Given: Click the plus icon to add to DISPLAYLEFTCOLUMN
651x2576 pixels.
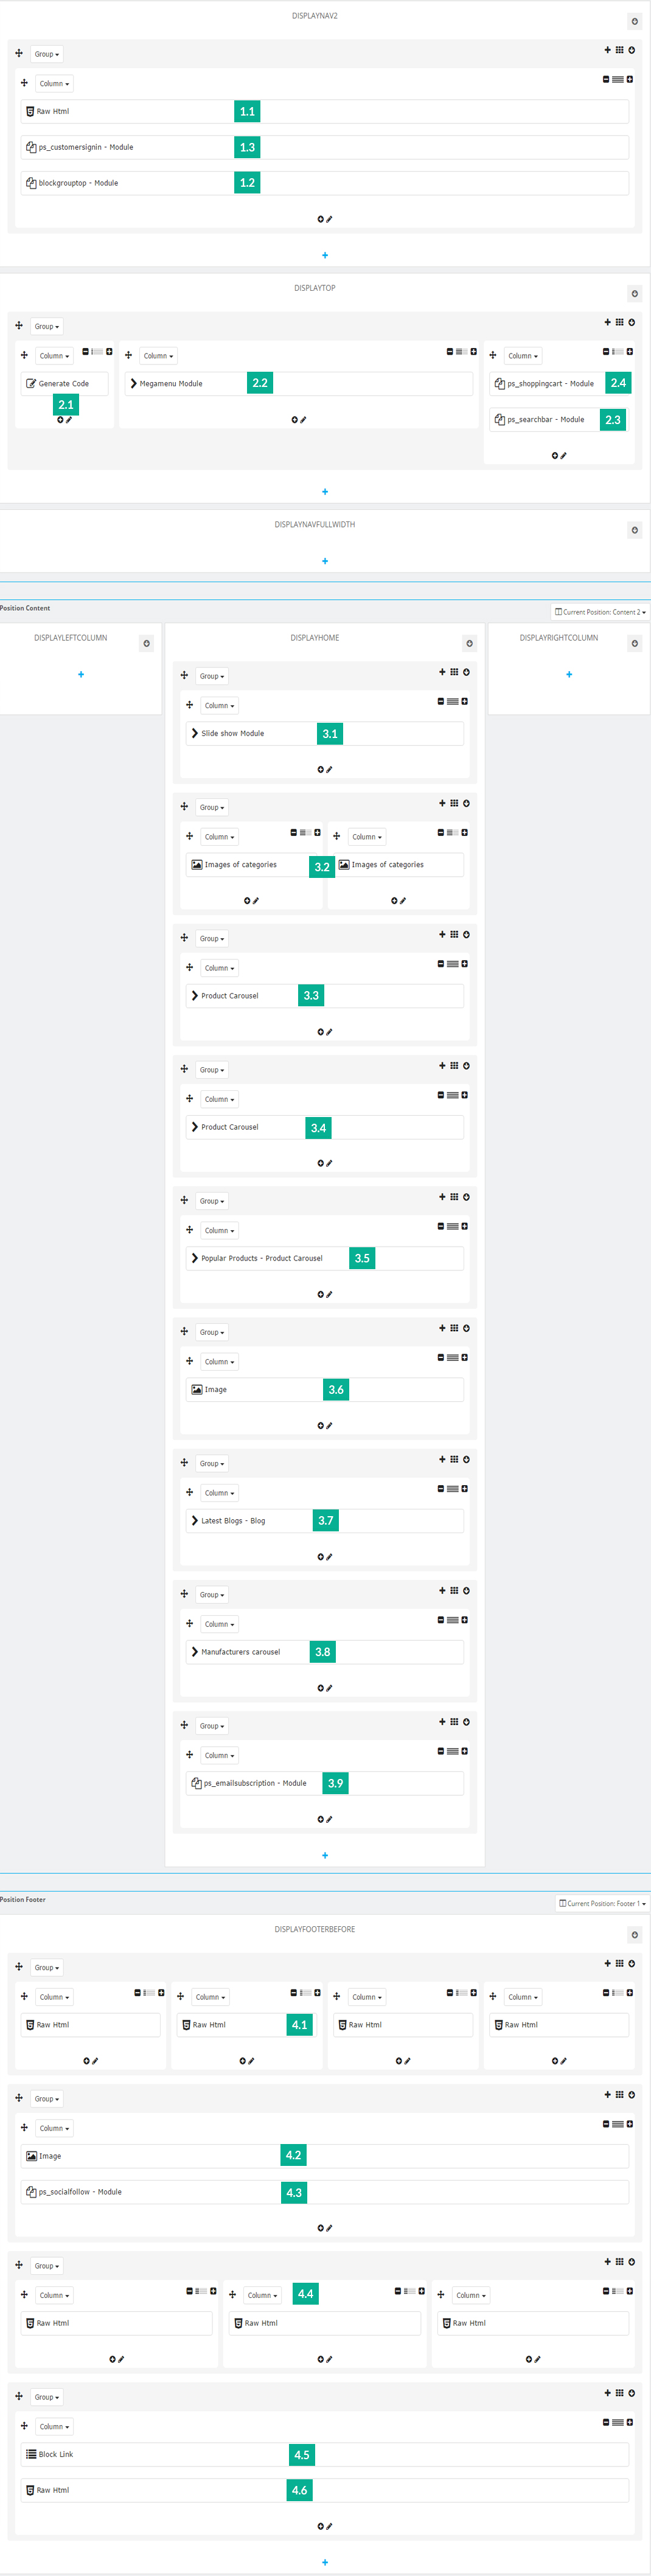Looking at the screenshot, I should coord(81,675).
